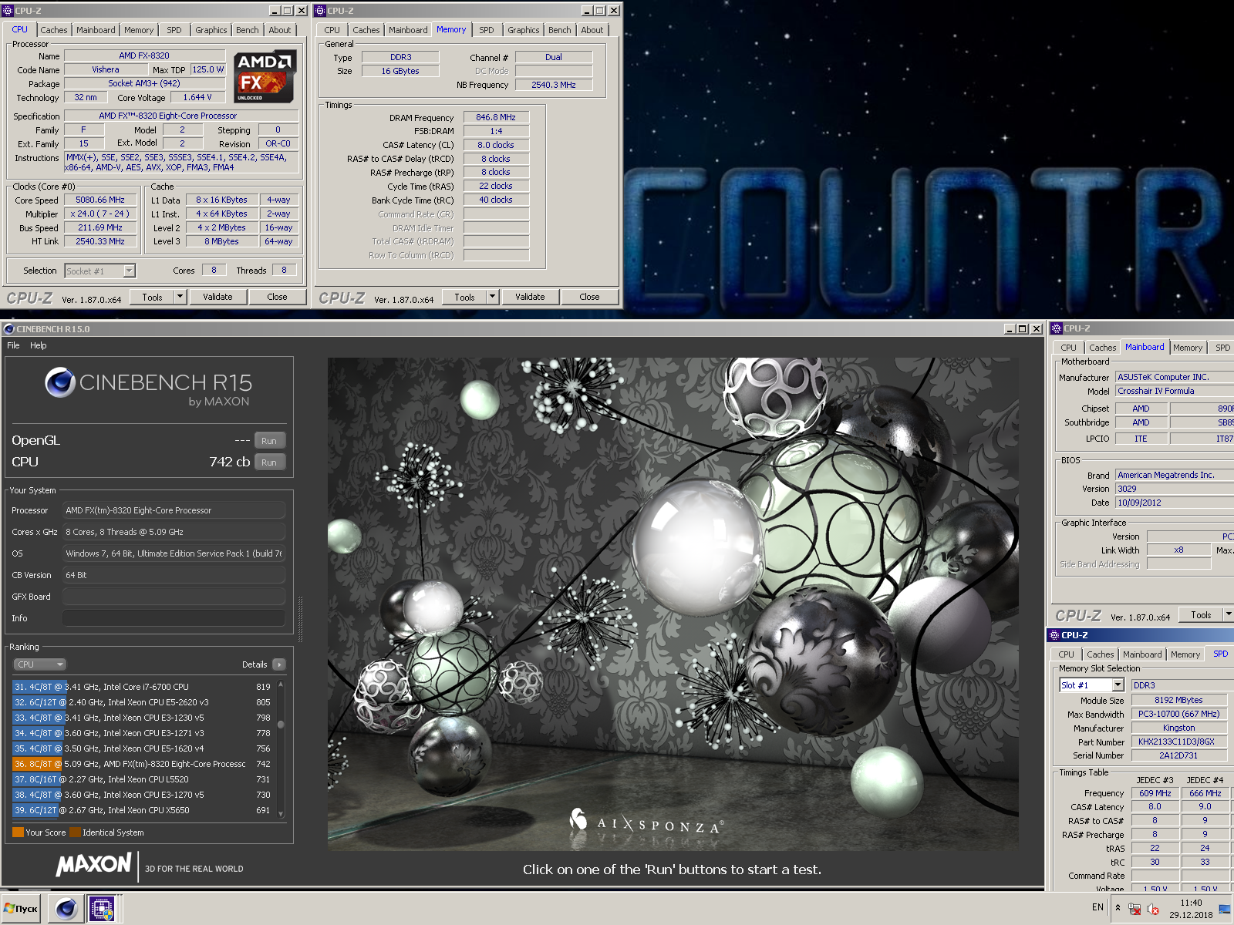
Task: Switch to Memory tab in Mainboard CPU-Z window
Action: (x=1188, y=348)
